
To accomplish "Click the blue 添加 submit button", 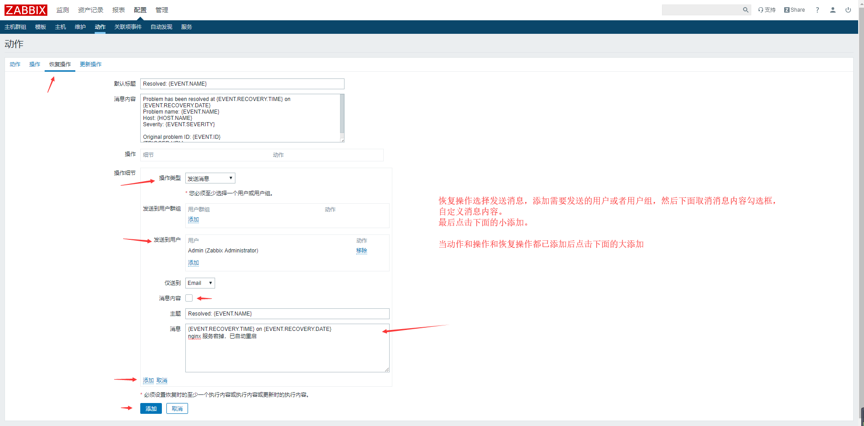I will tap(151, 408).
